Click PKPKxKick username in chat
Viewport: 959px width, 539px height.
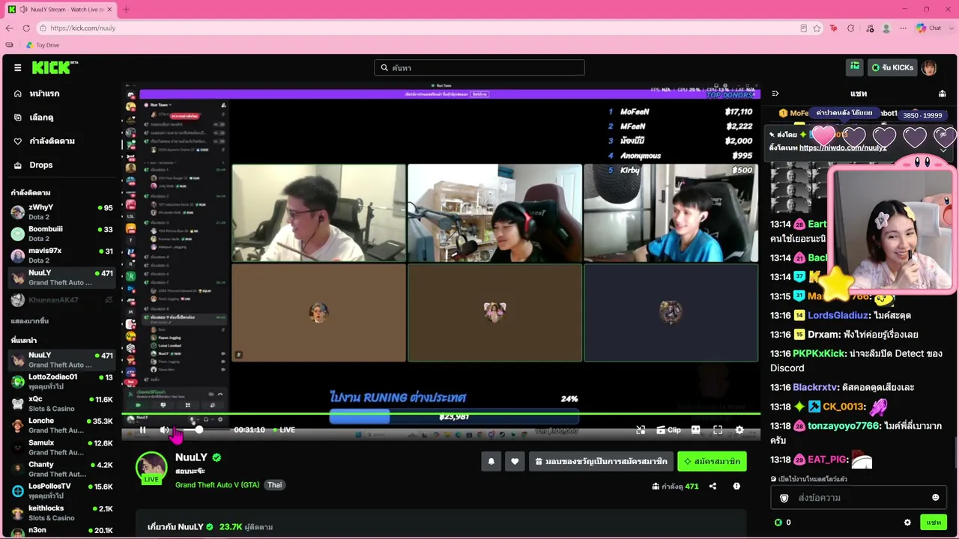point(819,353)
